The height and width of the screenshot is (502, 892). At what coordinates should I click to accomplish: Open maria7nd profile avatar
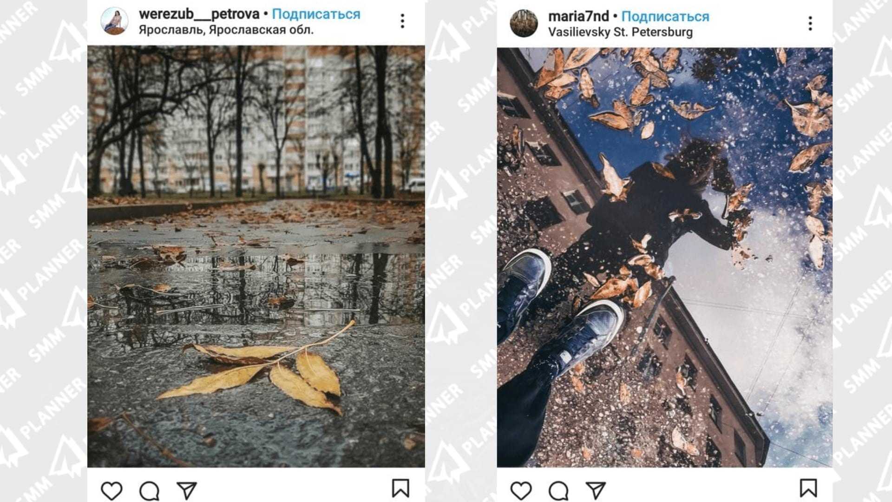pyautogui.click(x=524, y=23)
